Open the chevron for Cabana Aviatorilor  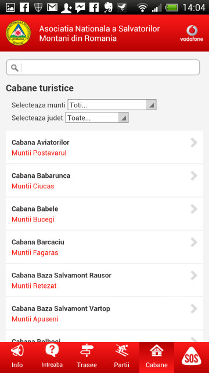[194, 143]
